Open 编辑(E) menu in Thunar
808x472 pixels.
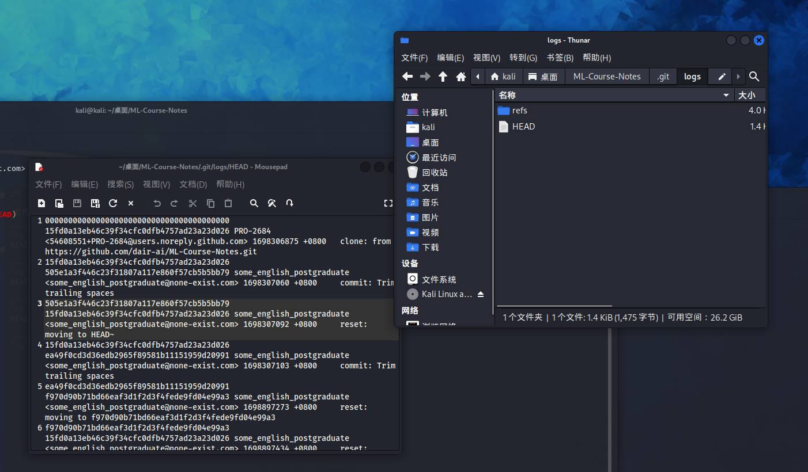click(451, 58)
